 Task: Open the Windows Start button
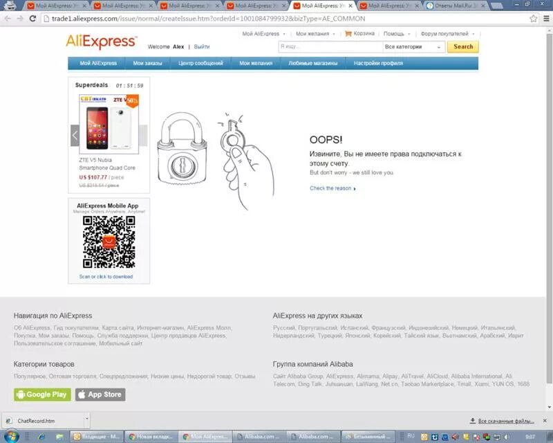pyautogui.click(x=11, y=436)
